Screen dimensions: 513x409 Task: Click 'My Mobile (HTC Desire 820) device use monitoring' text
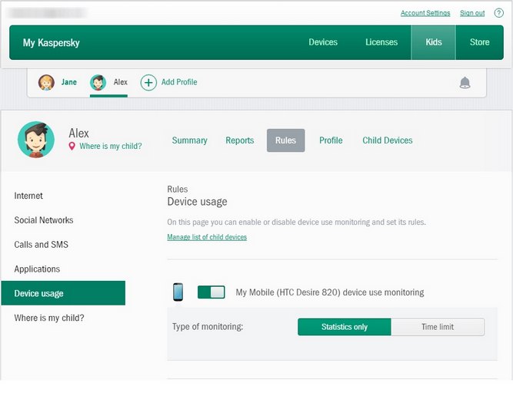[x=330, y=292]
